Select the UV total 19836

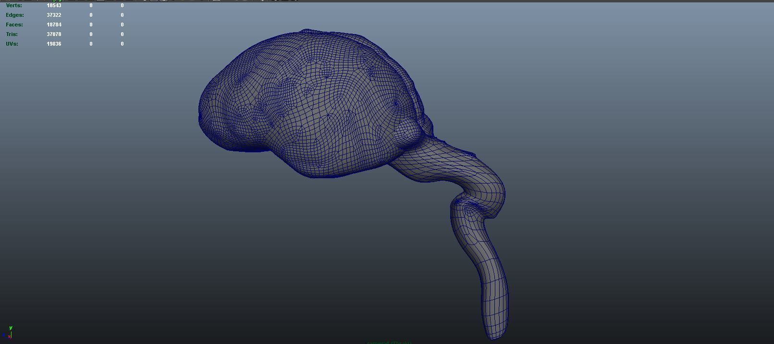(54, 44)
